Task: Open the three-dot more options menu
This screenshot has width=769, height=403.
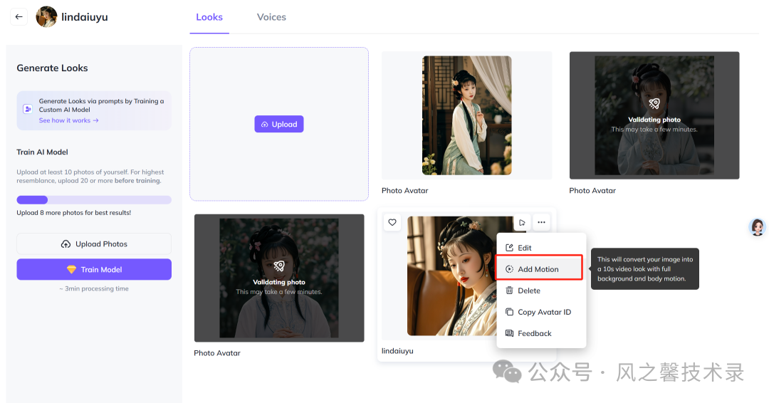Action: [542, 223]
